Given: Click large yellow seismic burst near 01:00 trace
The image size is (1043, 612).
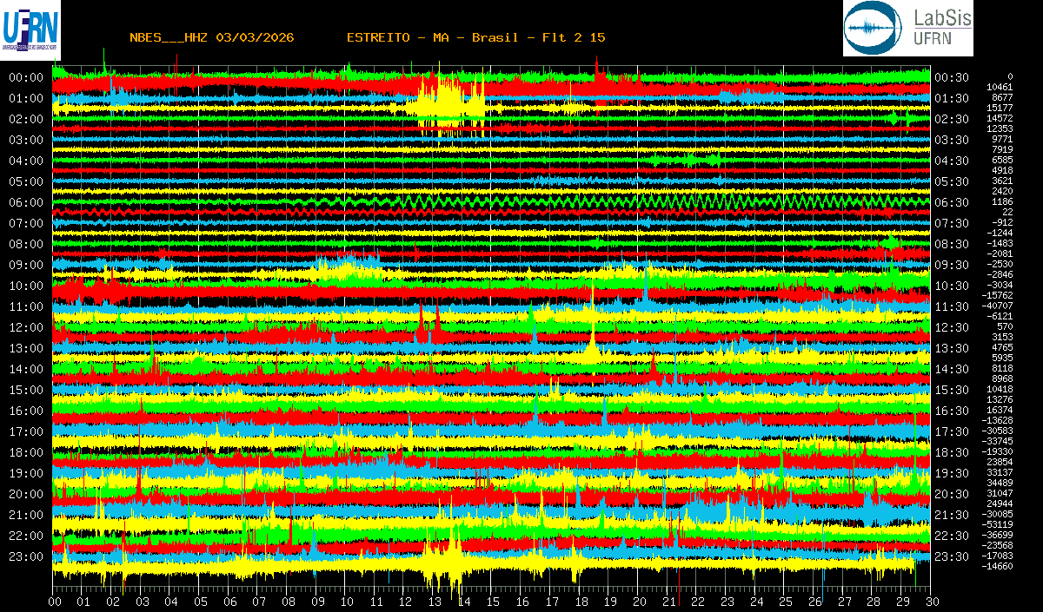Looking at the screenshot, I should click(448, 102).
